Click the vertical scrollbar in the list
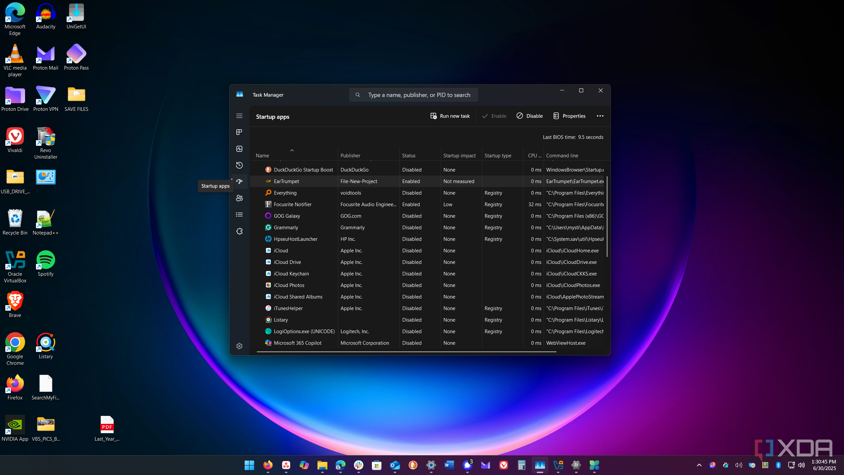This screenshot has width=844, height=475. tap(607, 216)
